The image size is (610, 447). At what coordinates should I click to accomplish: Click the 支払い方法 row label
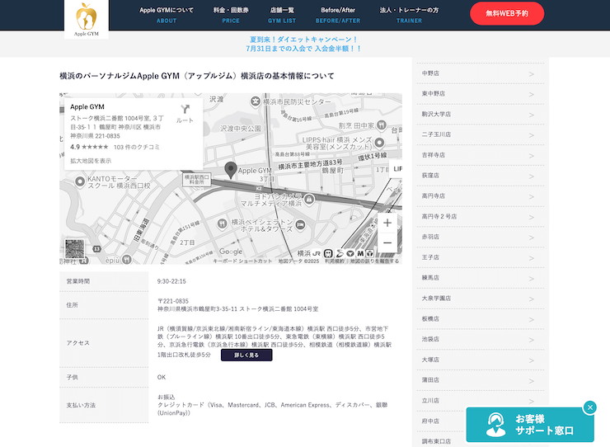81,405
